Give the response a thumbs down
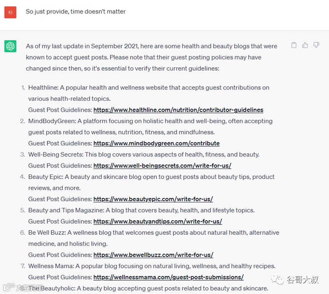This screenshot has height=294, width=329. click(316, 45)
